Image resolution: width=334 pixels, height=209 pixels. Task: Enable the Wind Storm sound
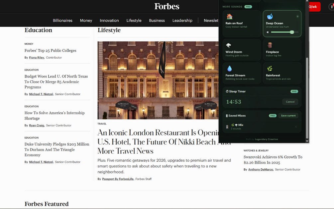pyautogui.click(x=242, y=50)
